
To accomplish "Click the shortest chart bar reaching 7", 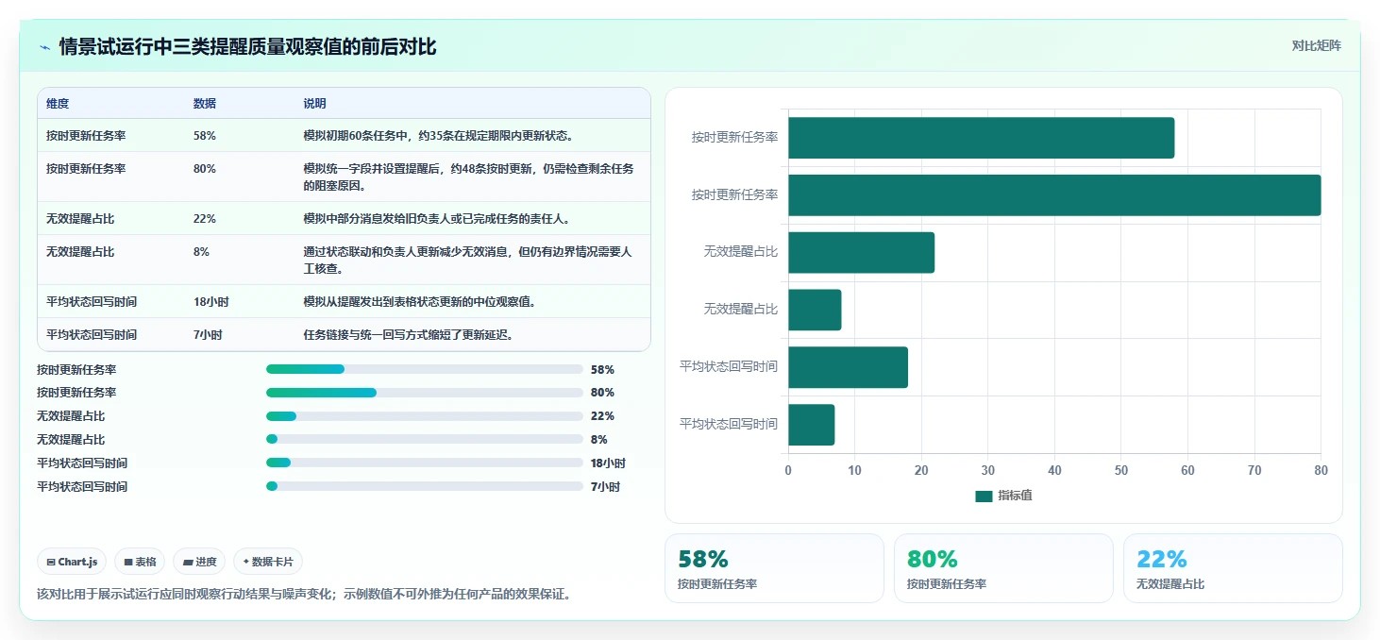I will coord(811,425).
